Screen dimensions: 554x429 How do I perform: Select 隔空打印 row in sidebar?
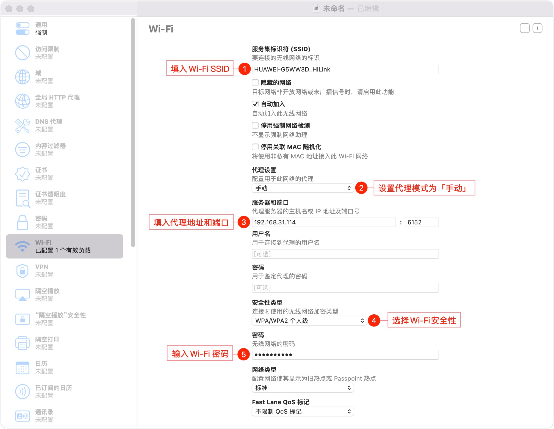[x=65, y=343]
